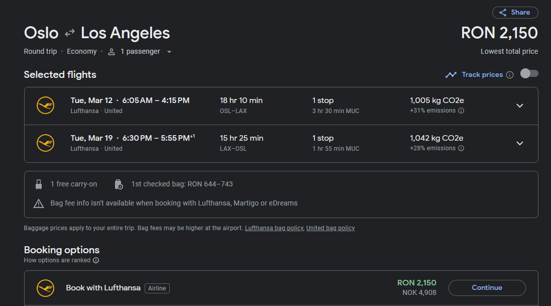Click info icon beside +28% emissions
Viewport: 551px width, 306px height.
coord(461,148)
